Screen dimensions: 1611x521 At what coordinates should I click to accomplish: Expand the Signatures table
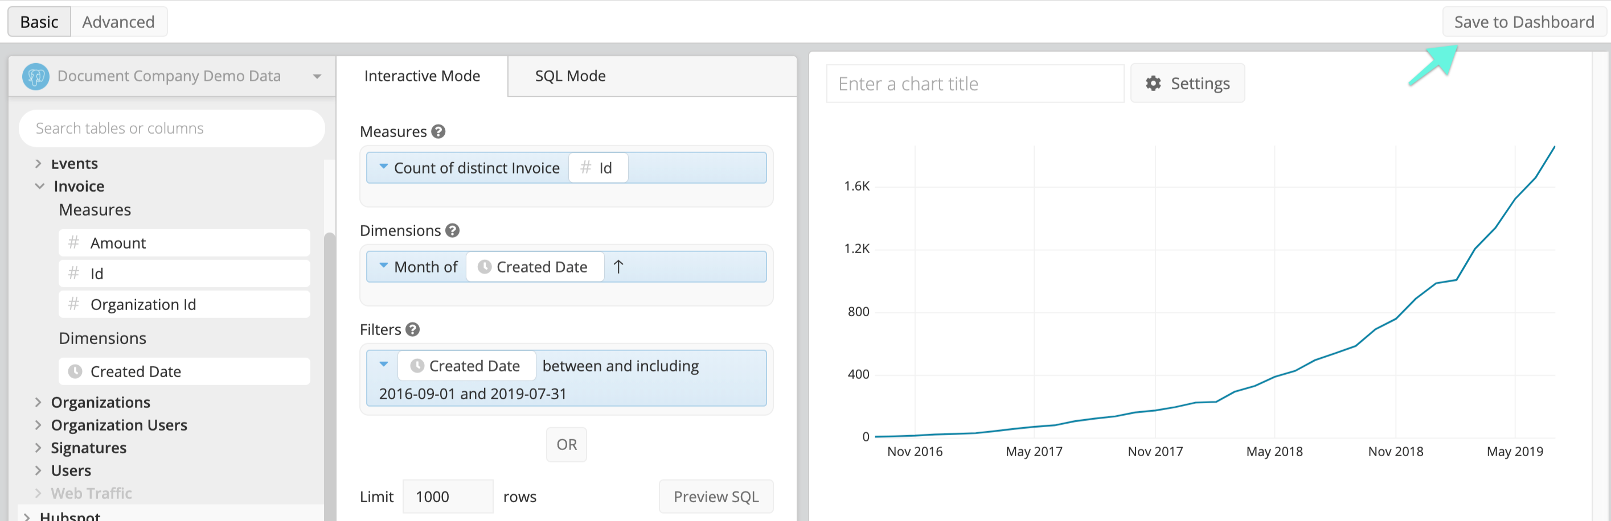pos(38,448)
